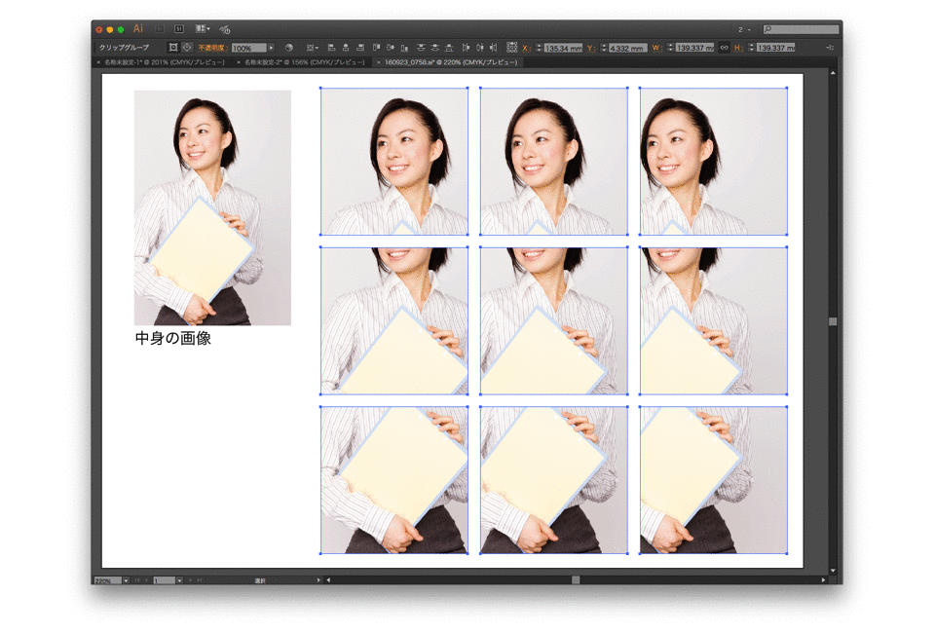
Task: Click the vertical scrollbar down arrow
Action: point(833,571)
